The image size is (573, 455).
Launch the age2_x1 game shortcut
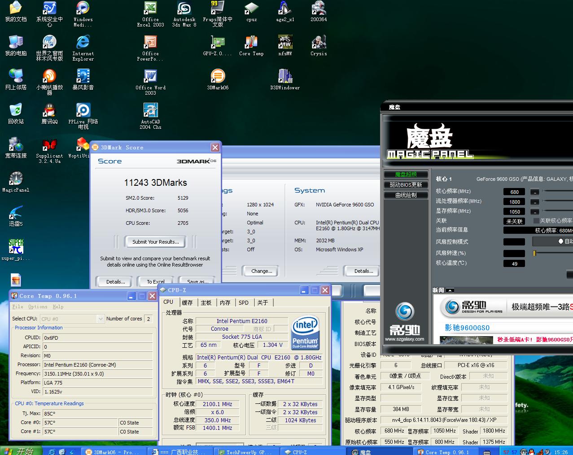coord(285,12)
